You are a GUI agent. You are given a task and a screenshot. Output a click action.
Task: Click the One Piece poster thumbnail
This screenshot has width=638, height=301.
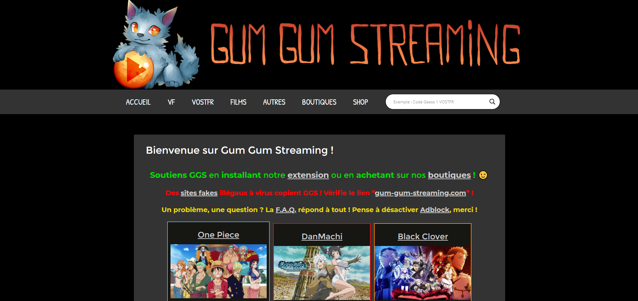click(x=219, y=271)
